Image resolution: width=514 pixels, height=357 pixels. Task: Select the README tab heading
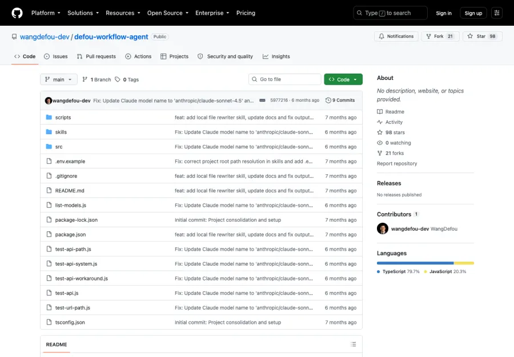tap(57, 344)
